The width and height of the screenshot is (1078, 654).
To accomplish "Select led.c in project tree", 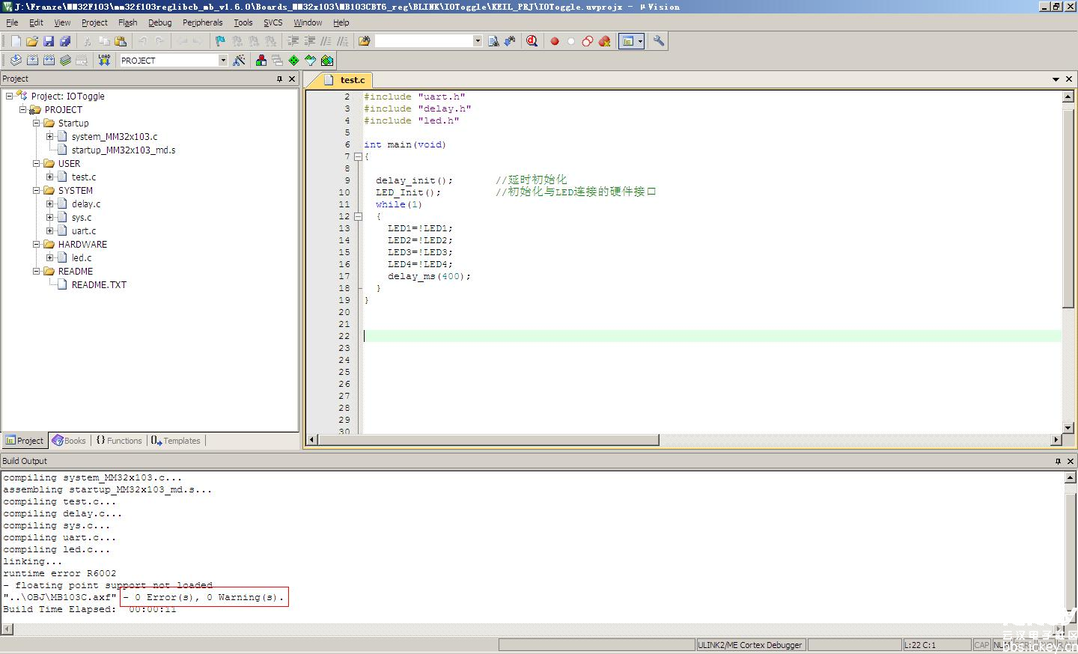I will (x=82, y=257).
